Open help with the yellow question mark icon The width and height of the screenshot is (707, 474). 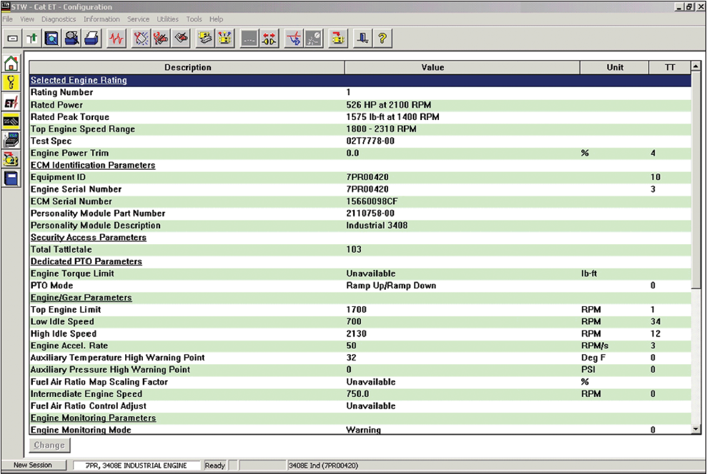[x=382, y=39]
